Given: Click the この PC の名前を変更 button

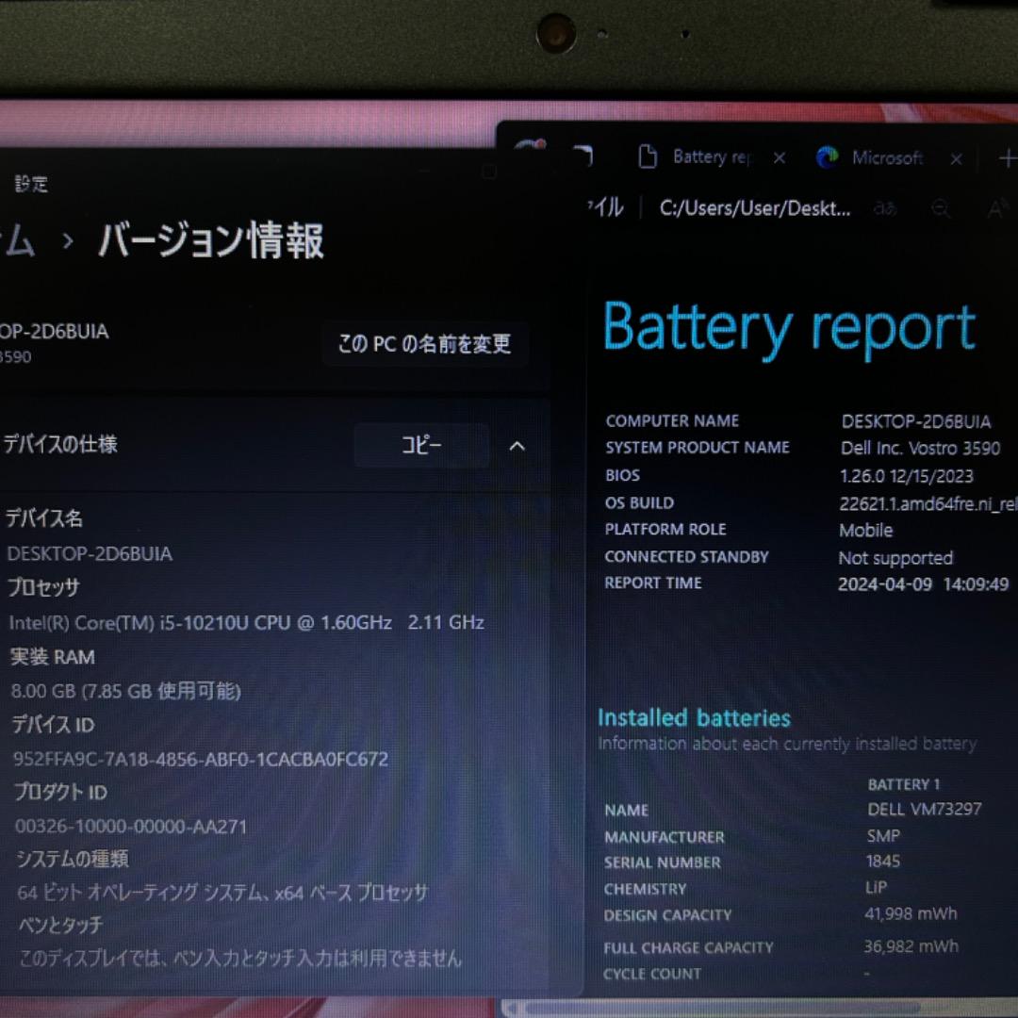Looking at the screenshot, I should (x=424, y=343).
